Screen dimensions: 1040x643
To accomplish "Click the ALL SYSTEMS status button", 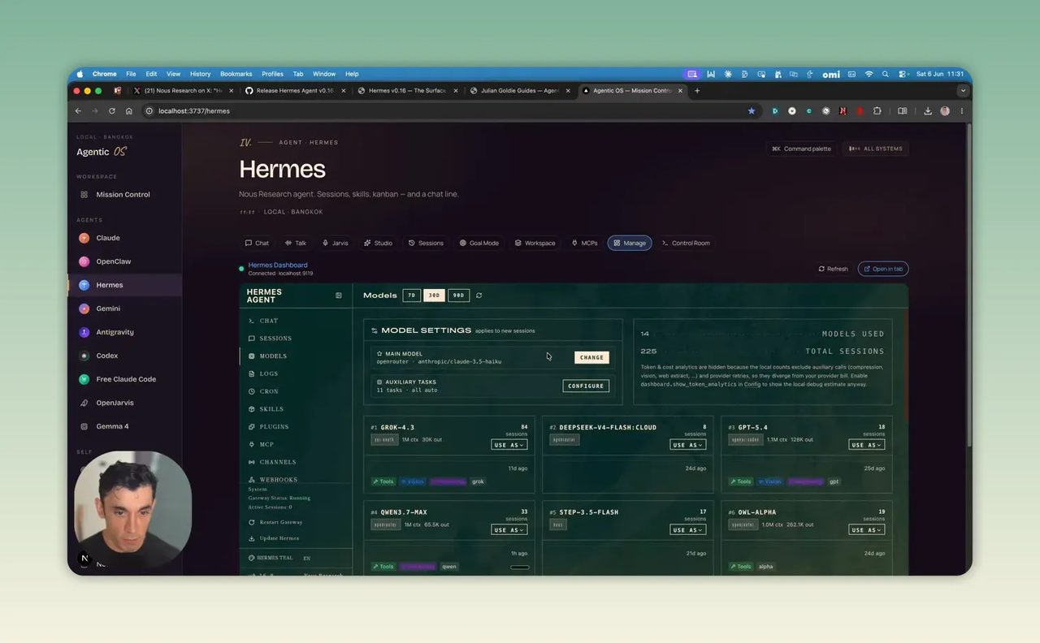I will [x=876, y=149].
